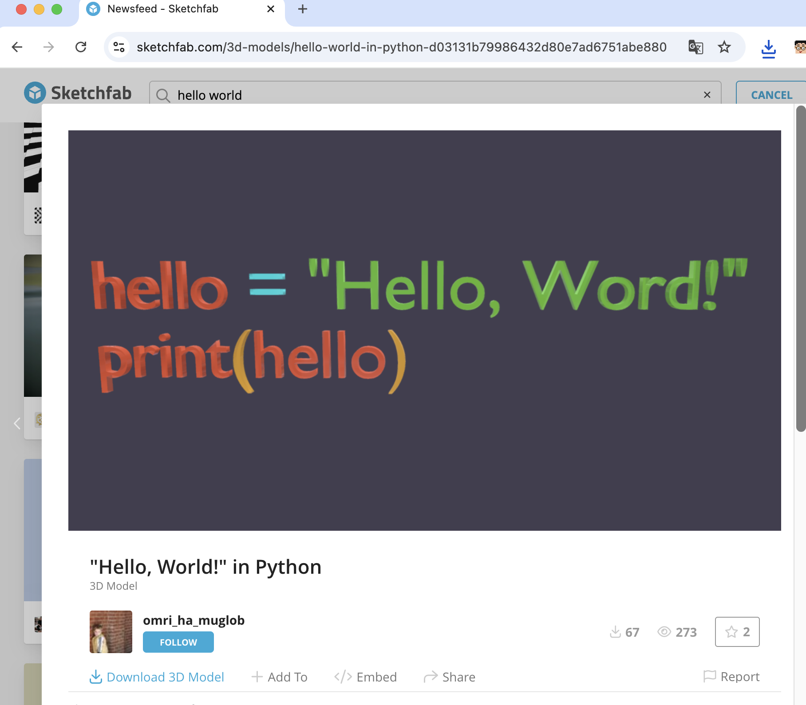Click the 67 downloads count
The height and width of the screenshot is (705, 806).
point(624,632)
